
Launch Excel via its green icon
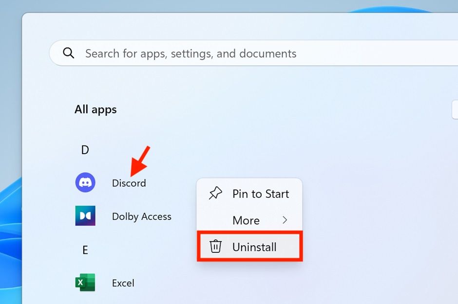pos(85,283)
